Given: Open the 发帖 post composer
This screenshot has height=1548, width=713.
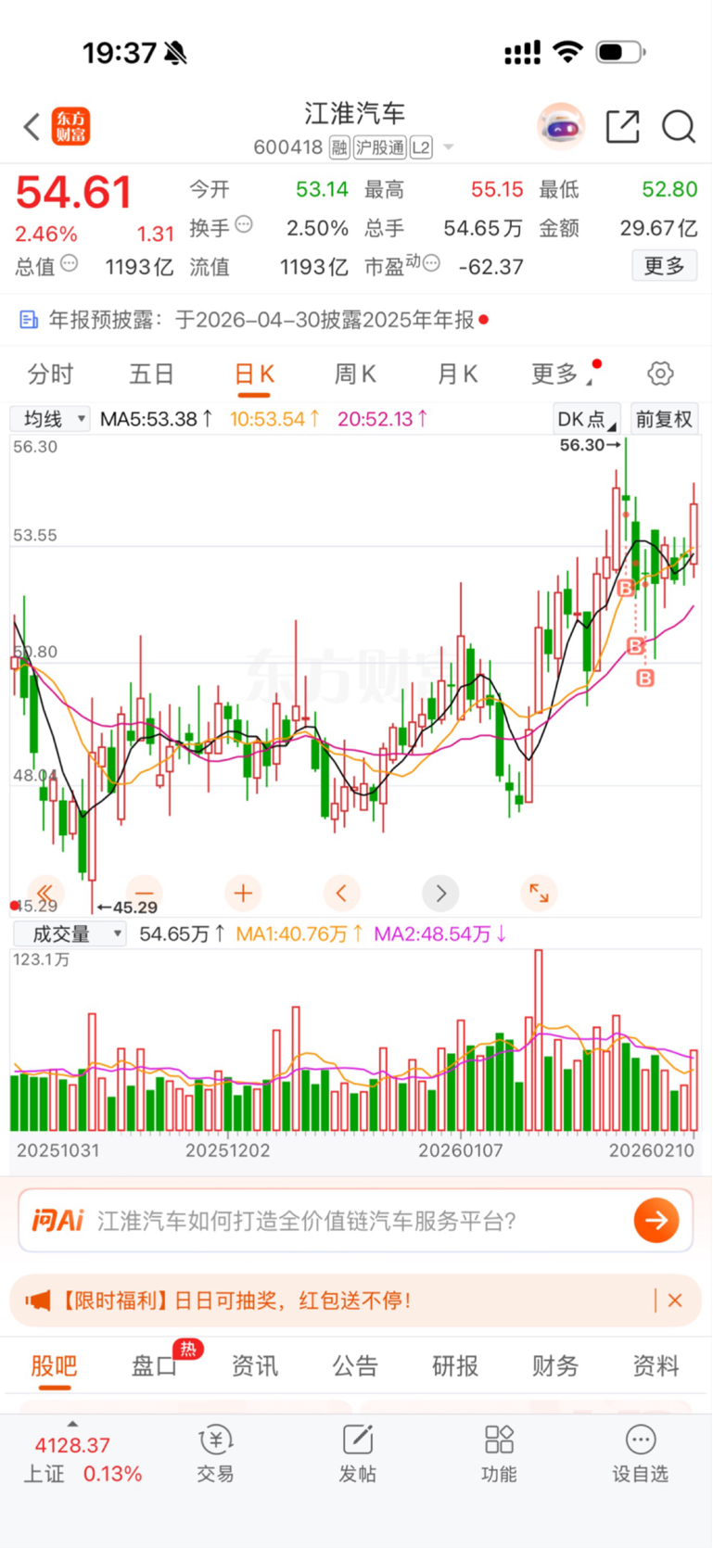Looking at the screenshot, I should coord(357,1453).
